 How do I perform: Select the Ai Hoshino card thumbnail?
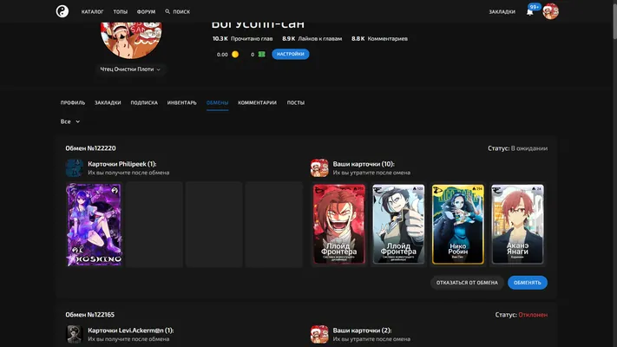tap(94, 225)
